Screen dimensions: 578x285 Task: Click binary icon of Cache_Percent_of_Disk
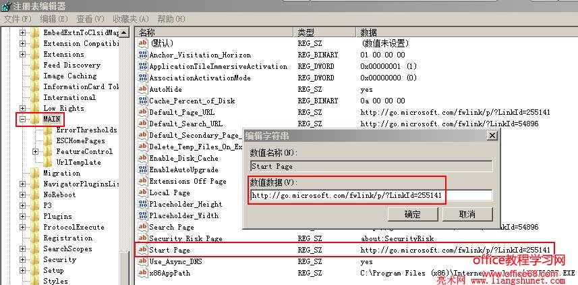143,101
